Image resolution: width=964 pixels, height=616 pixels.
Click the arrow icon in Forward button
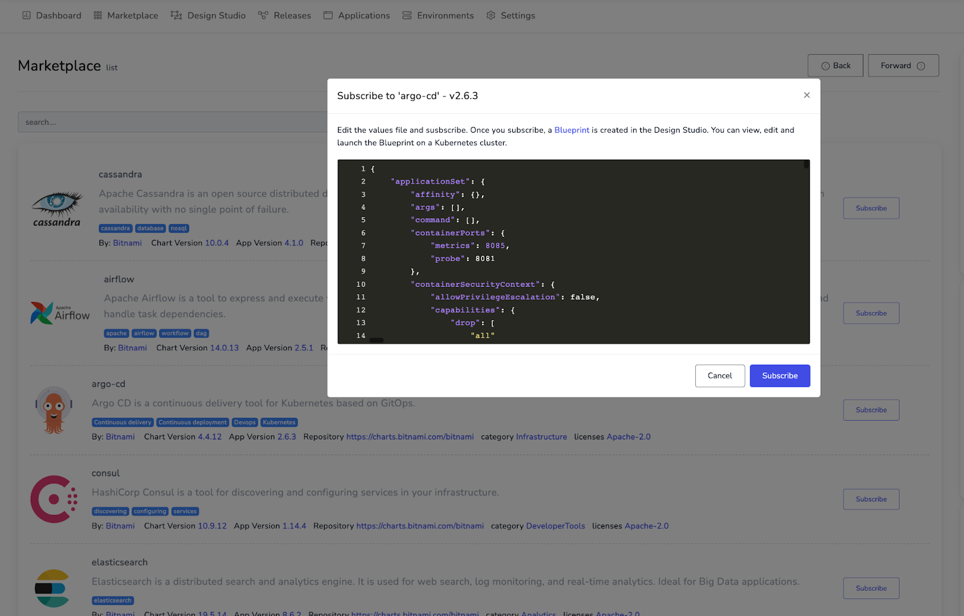pos(921,66)
